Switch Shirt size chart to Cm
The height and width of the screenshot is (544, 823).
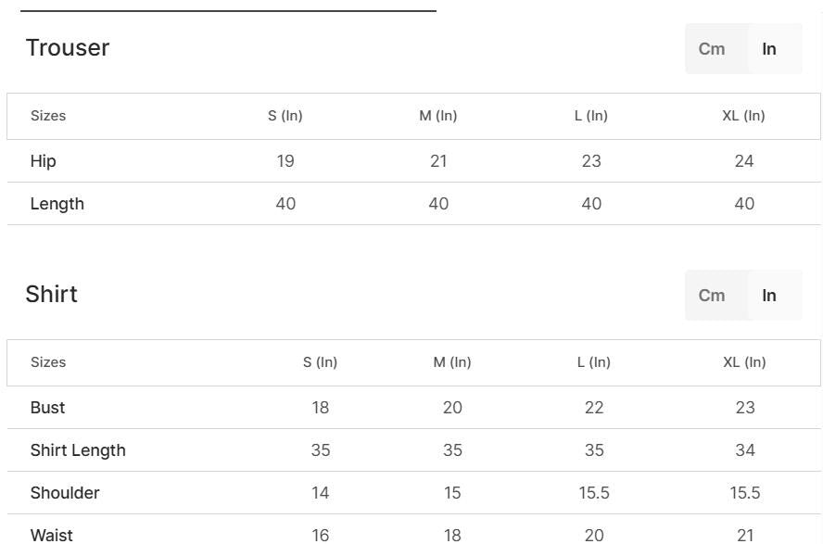click(712, 296)
